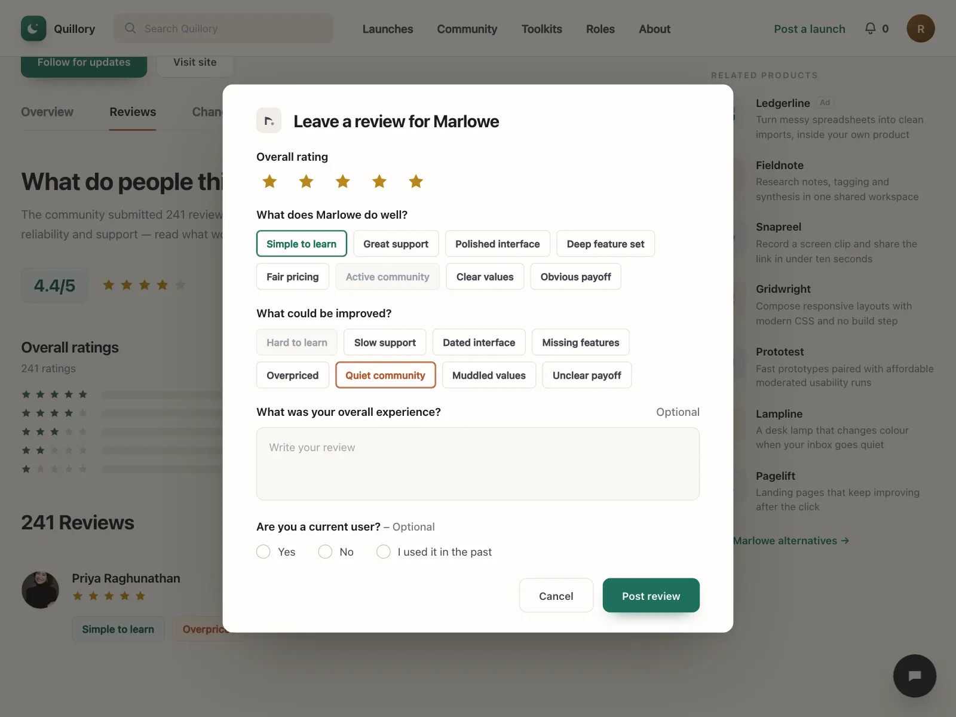The width and height of the screenshot is (956, 717).
Task: Set rating to two stars
Action: [306, 181]
